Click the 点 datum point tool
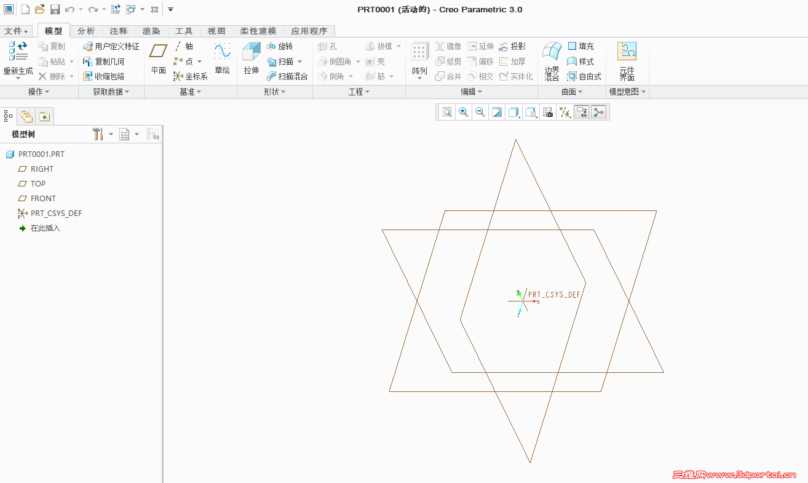The height and width of the screenshot is (483, 808). point(183,62)
